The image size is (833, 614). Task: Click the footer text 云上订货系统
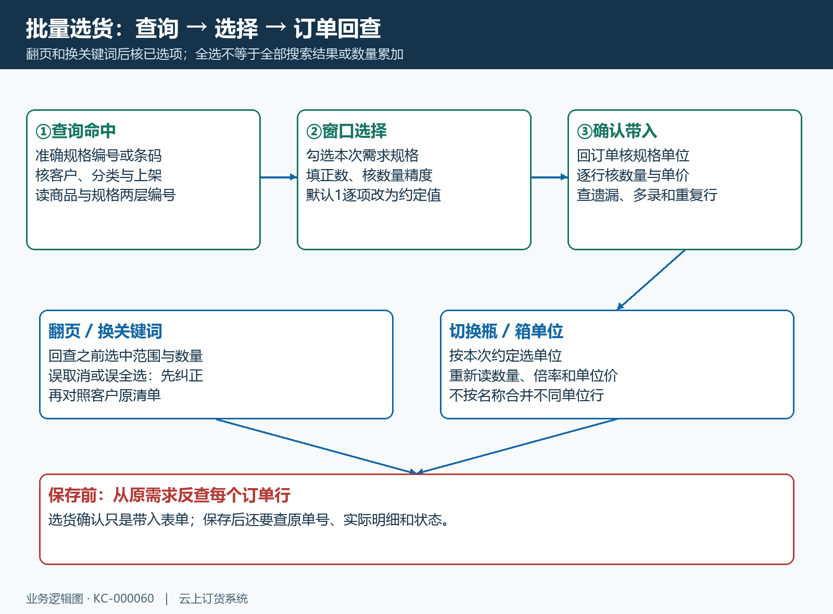[x=213, y=599]
